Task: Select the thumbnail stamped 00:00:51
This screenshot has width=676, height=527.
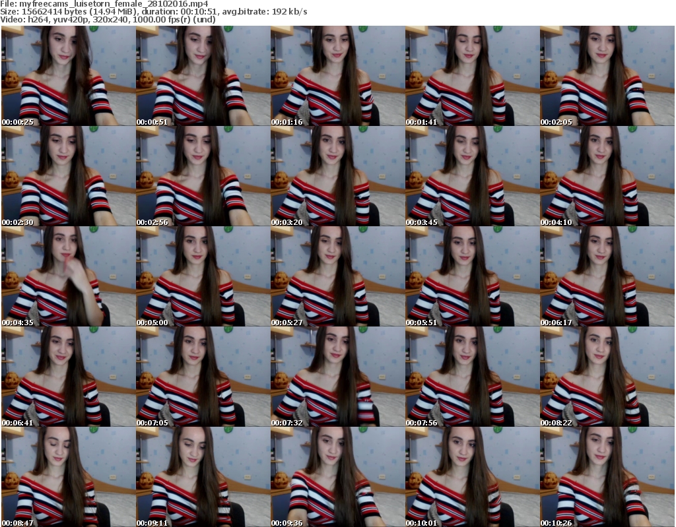Action: pos(203,76)
